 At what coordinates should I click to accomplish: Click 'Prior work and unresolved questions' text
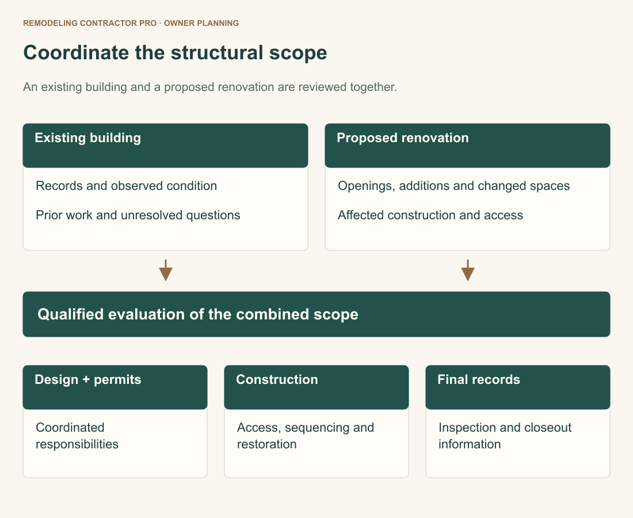pos(138,215)
